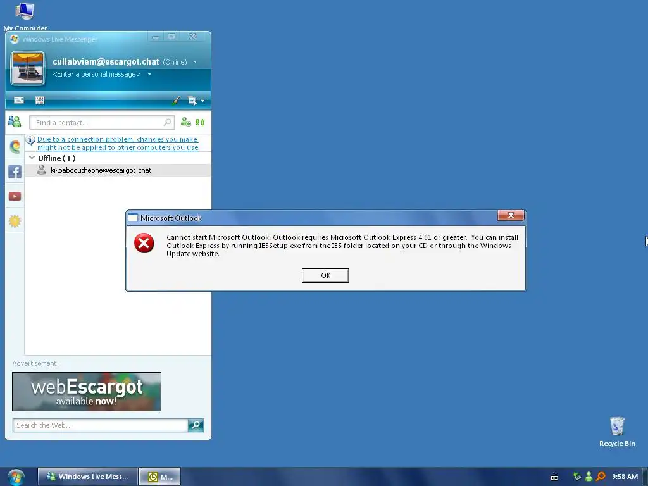Maximize the Windows Live Messenger window
The width and height of the screenshot is (648, 486).
coord(171,36)
